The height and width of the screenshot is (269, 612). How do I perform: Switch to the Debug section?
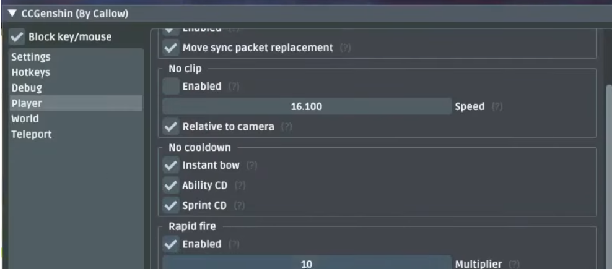(x=27, y=88)
